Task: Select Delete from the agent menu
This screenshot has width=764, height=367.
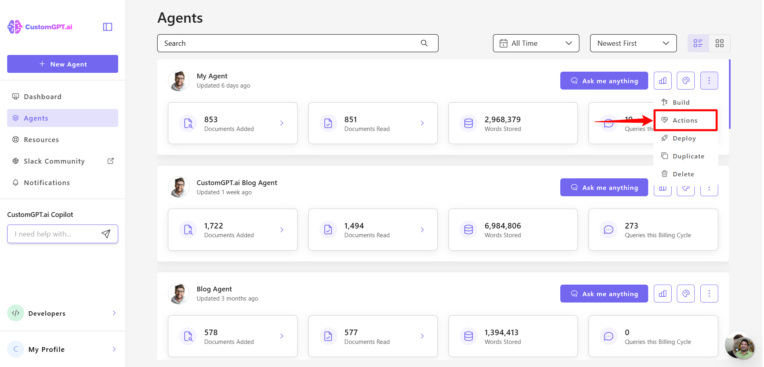Action: click(x=686, y=174)
